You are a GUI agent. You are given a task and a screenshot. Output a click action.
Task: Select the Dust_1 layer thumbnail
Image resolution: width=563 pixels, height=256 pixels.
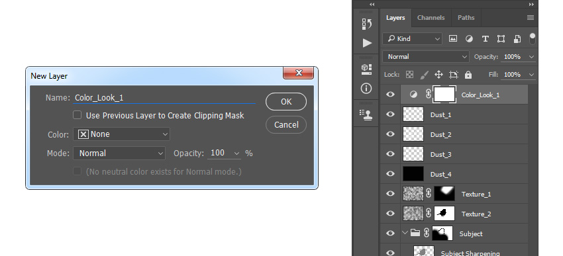pos(413,114)
